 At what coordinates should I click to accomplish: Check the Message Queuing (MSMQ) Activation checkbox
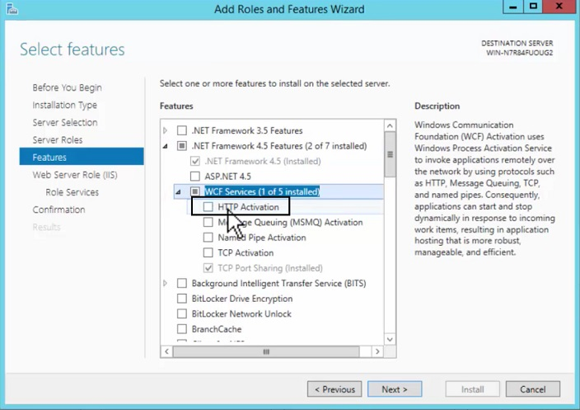coord(208,222)
